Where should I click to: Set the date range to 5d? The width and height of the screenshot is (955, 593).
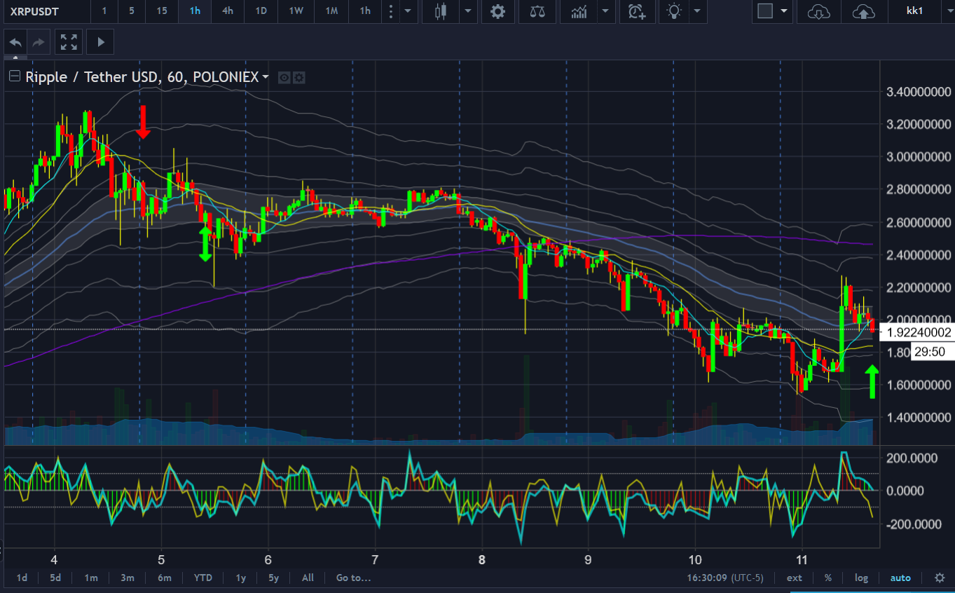(55, 578)
